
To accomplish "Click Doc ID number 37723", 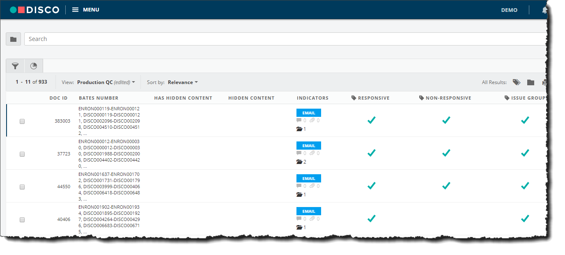I will pos(64,154).
